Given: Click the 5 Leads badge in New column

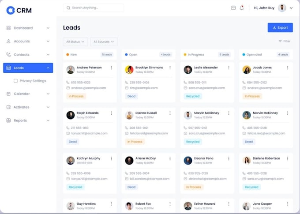Looking at the screenshot, I should click(x=107, y=55).
